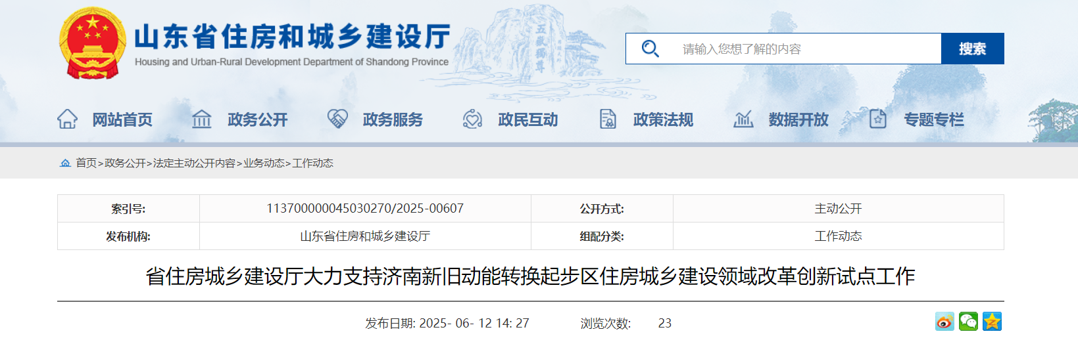Click the document icon beside 政策法规
This screenshot has width=1078, height=361.
[x=608, y=119]
